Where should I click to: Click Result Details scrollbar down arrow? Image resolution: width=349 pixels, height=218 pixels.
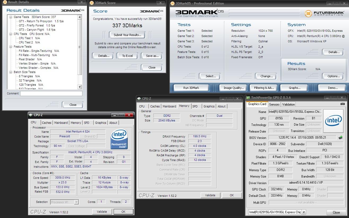[x=80, y=87]
